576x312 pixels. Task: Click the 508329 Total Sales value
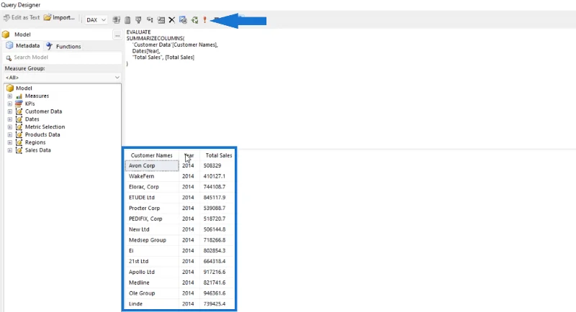pos(212,166)
